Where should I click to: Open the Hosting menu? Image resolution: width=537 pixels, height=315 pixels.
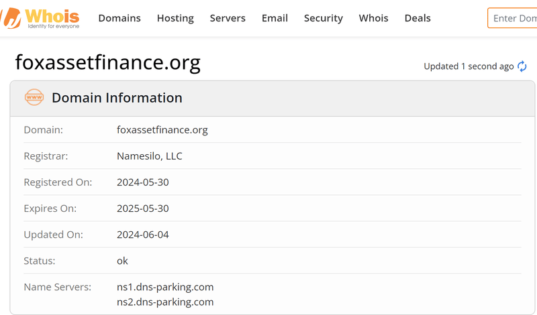(x=175, y=18)
